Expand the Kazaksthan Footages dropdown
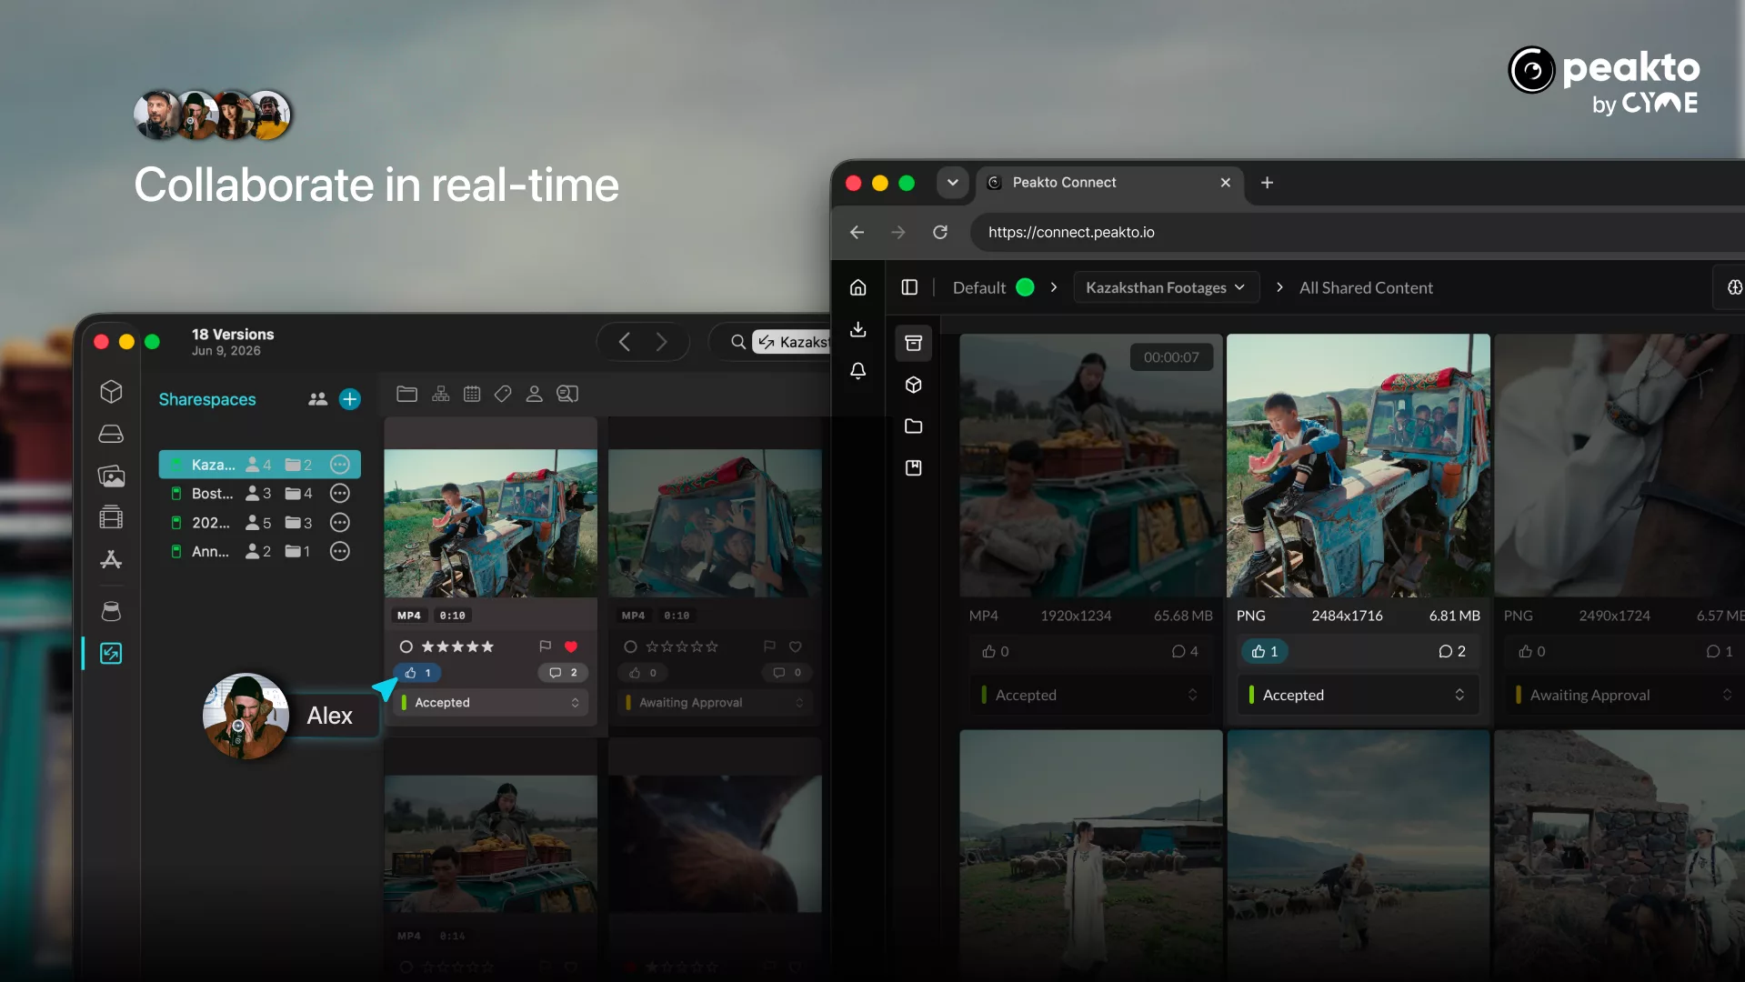Viewport: 1745px width, 982px height. 1166,287
